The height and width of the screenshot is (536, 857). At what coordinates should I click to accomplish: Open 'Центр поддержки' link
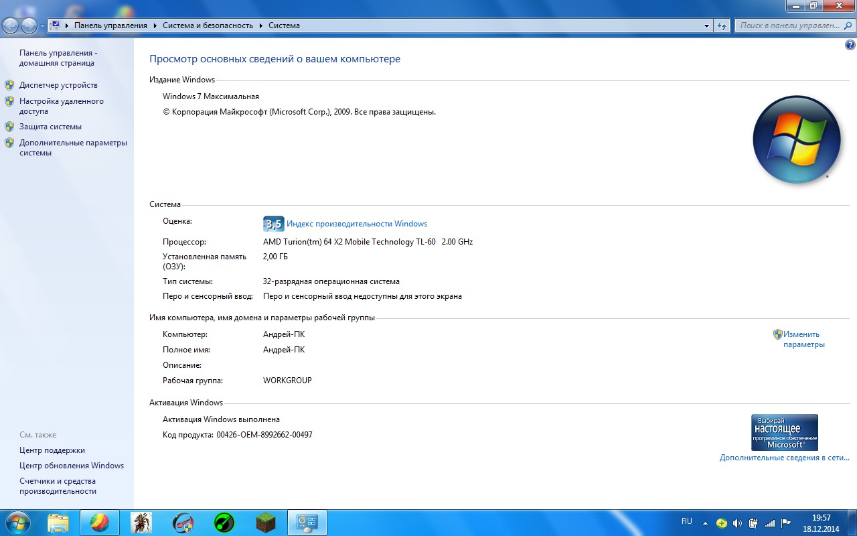point(52,450)
